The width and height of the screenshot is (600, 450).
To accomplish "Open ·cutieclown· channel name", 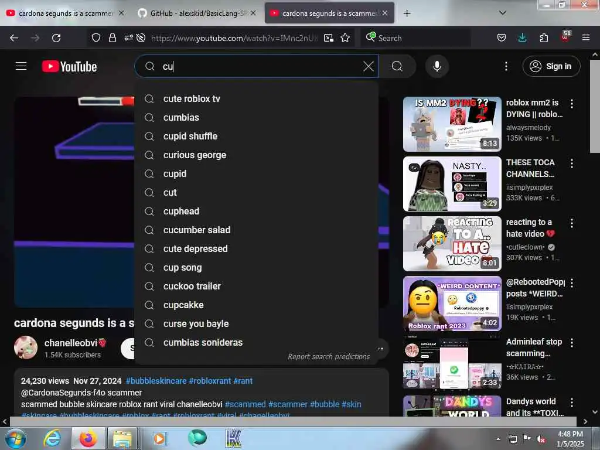I will pos(525,247).
